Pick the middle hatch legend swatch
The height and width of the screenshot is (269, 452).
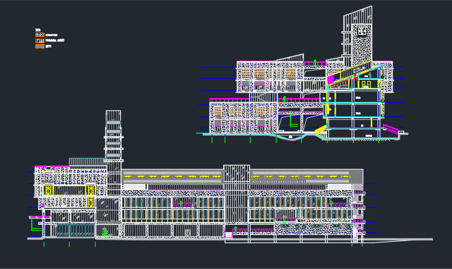point(40,41)
